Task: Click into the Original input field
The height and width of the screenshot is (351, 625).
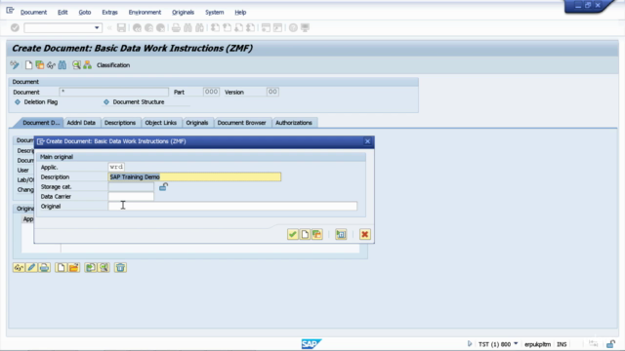Action: pyautogui.click(x=232, y=206)
